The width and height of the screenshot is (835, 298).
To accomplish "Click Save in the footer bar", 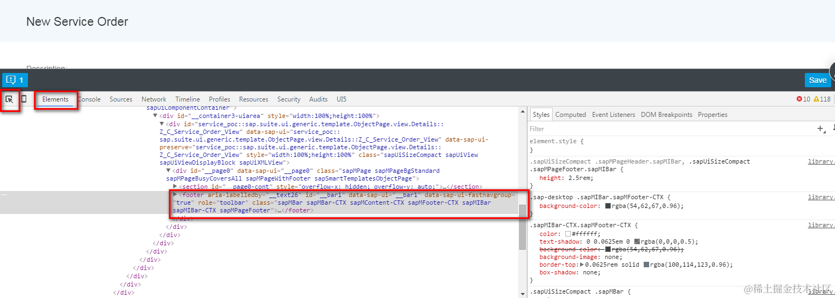I will (x=817, y=80).
